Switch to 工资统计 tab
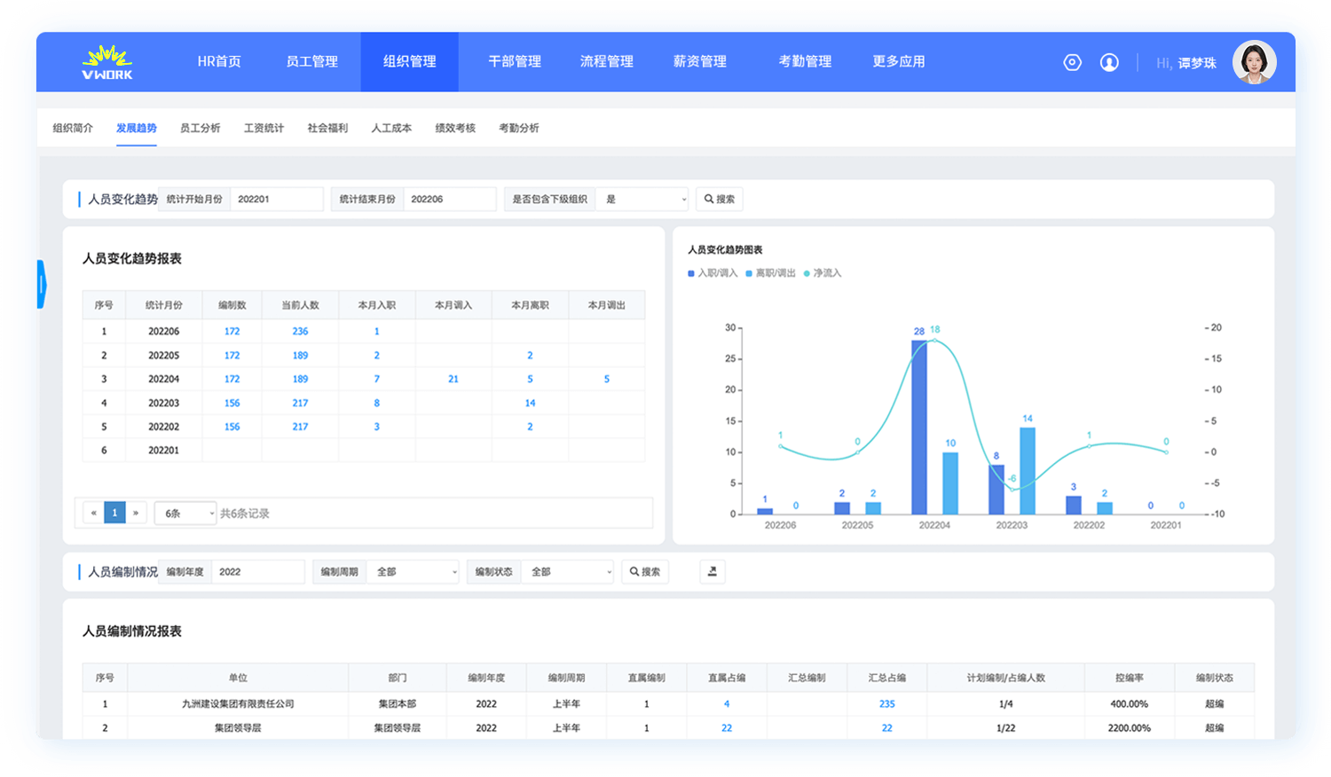 tap(264, 128)
